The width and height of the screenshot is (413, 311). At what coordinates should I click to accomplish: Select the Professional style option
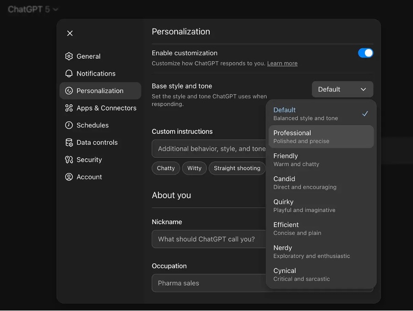(321, 137)
